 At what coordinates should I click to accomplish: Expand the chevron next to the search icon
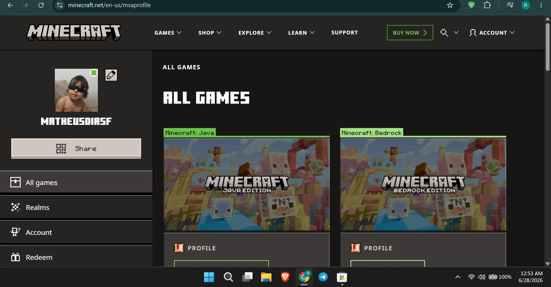point(456,33)
